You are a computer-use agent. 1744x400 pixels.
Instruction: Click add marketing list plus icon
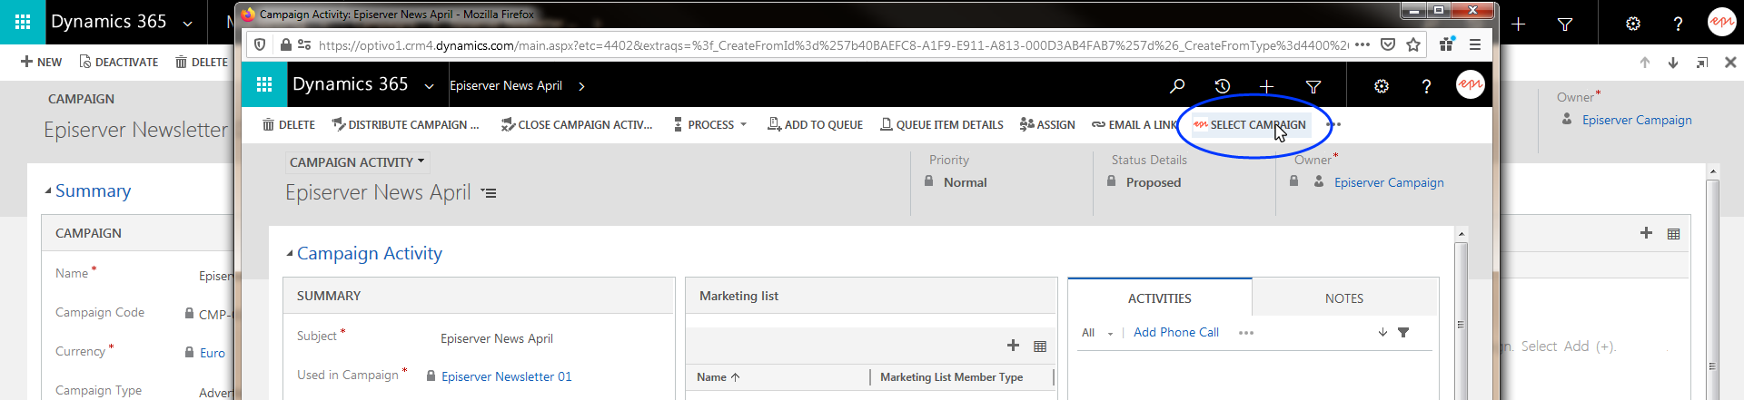(x=1013, y=346)
